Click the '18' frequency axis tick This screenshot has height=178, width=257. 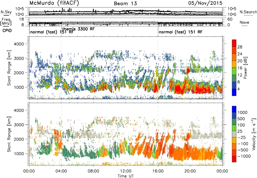pyautogui.click(x=22, y=19)
